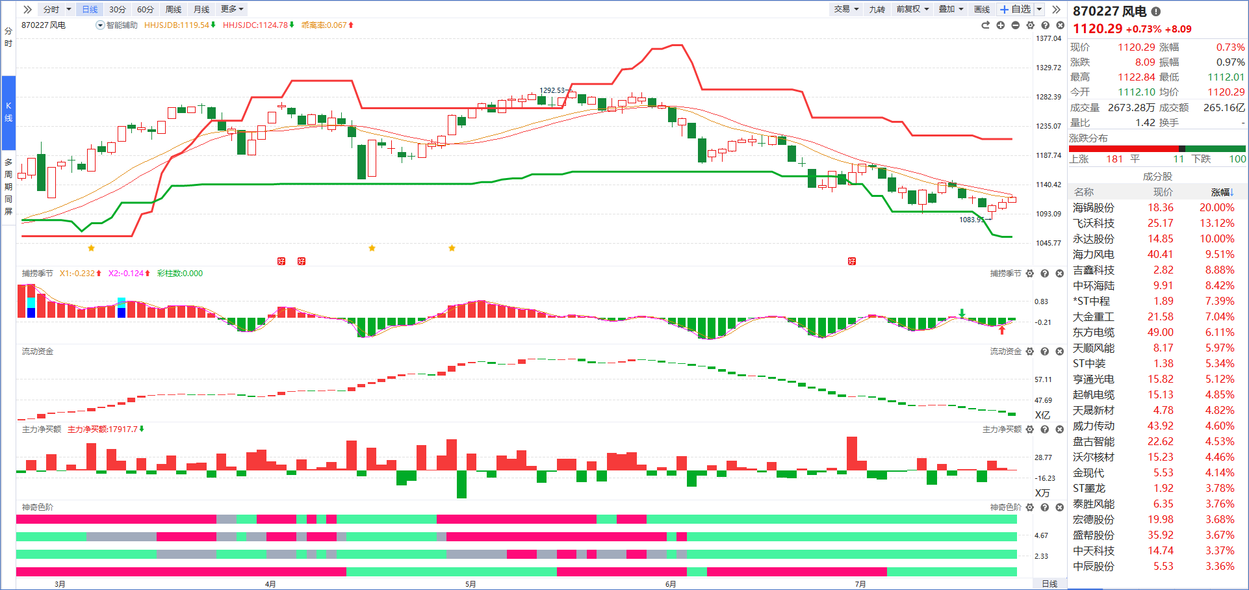The height and width of the screenshot is (590, 1249).
Task: Open help icon for 捕捞季节 indicator
Action: click(1044, 274)
